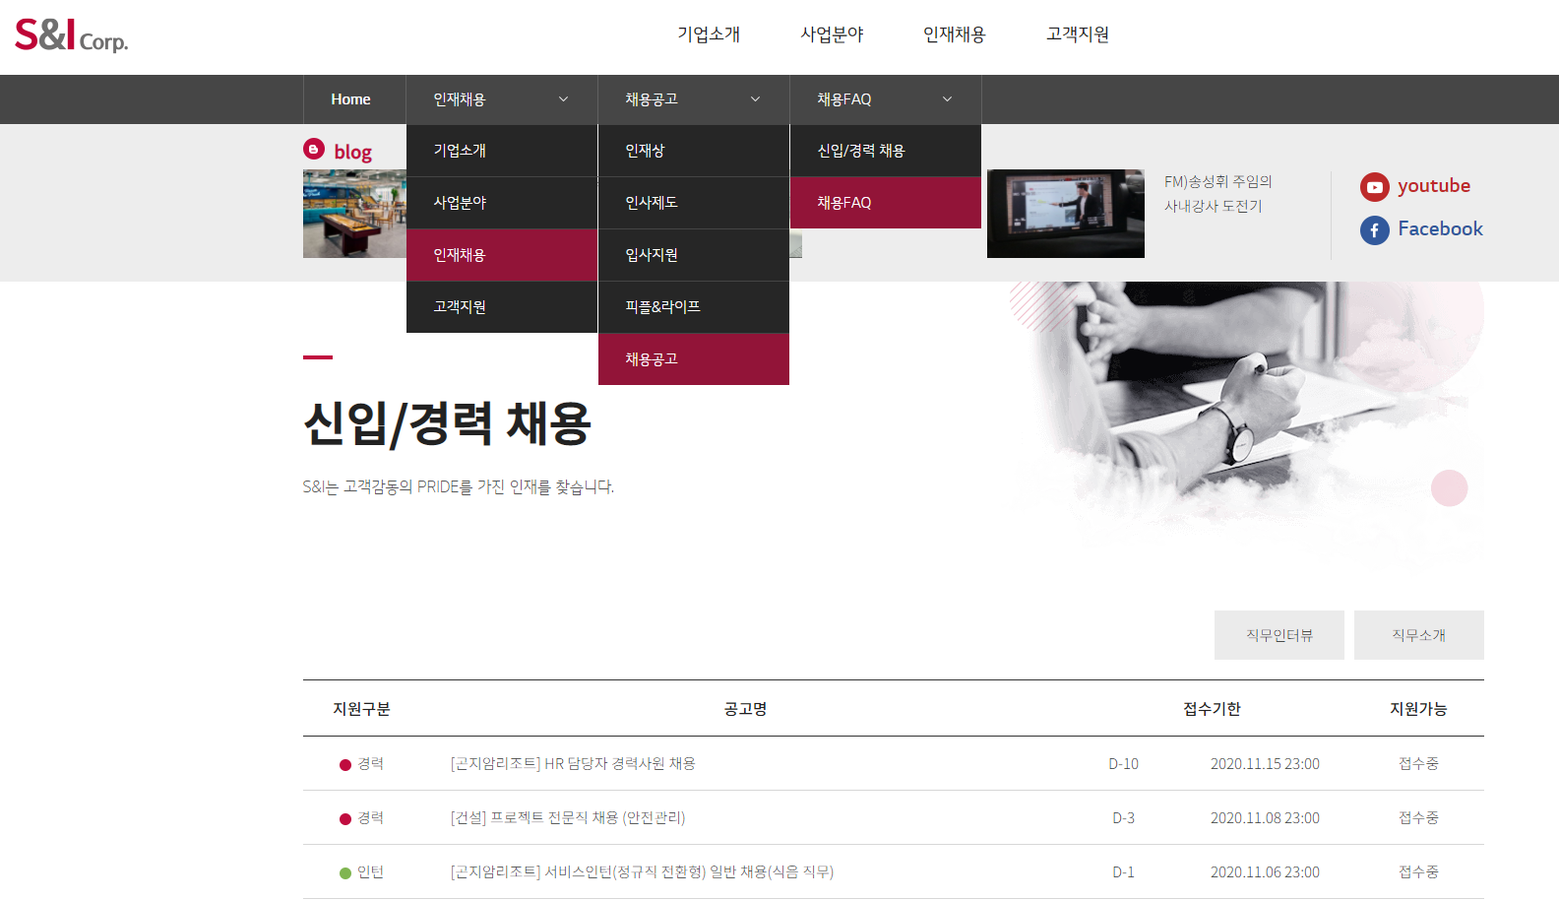Go to Home in the breadcrumb bar
The image size is (1559, 900).
click(350, 99)
